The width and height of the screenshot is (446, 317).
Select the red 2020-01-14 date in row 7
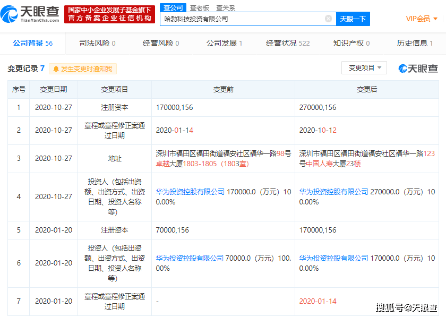click(318, 302)
